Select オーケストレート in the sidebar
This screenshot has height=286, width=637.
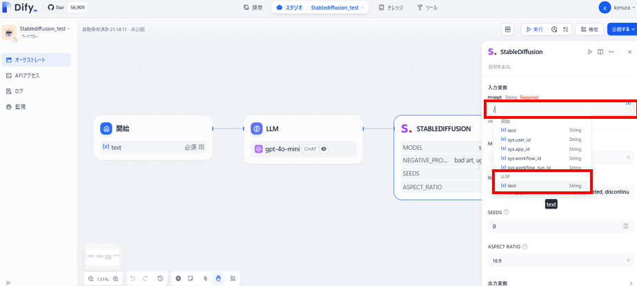(36, 60)
